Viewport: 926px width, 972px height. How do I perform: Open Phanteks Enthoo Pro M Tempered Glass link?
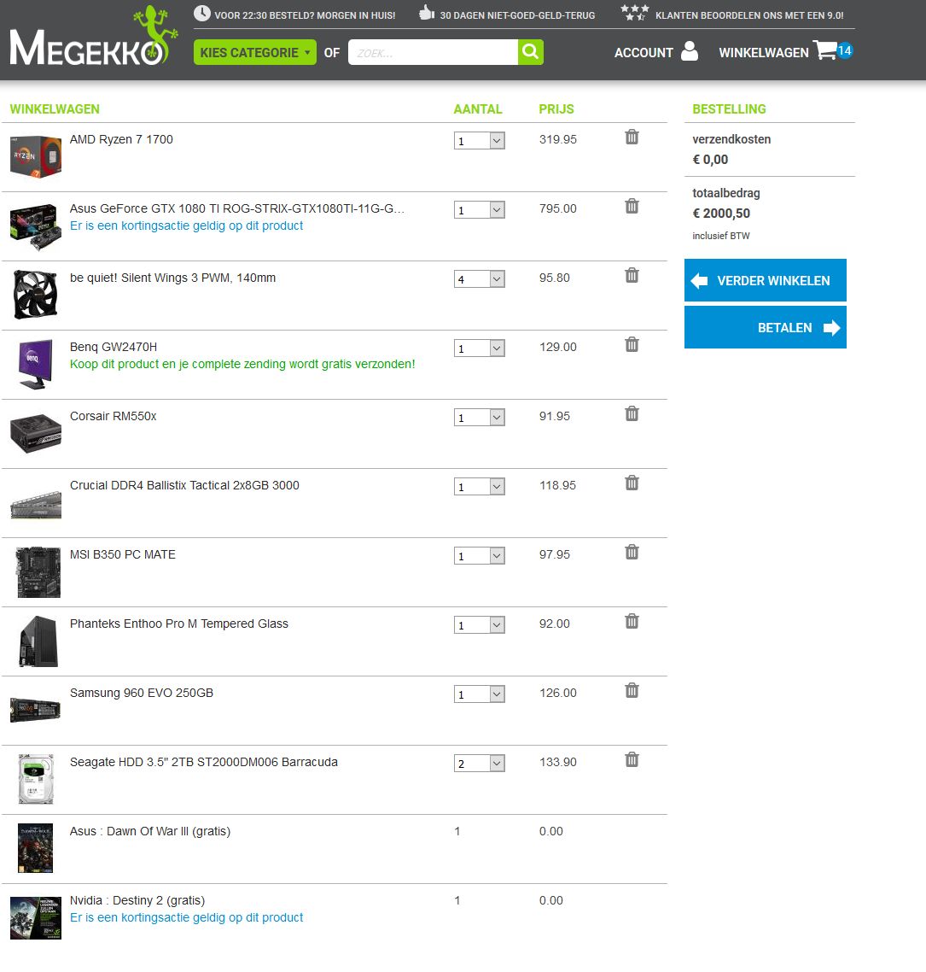[x=179, y=624]
